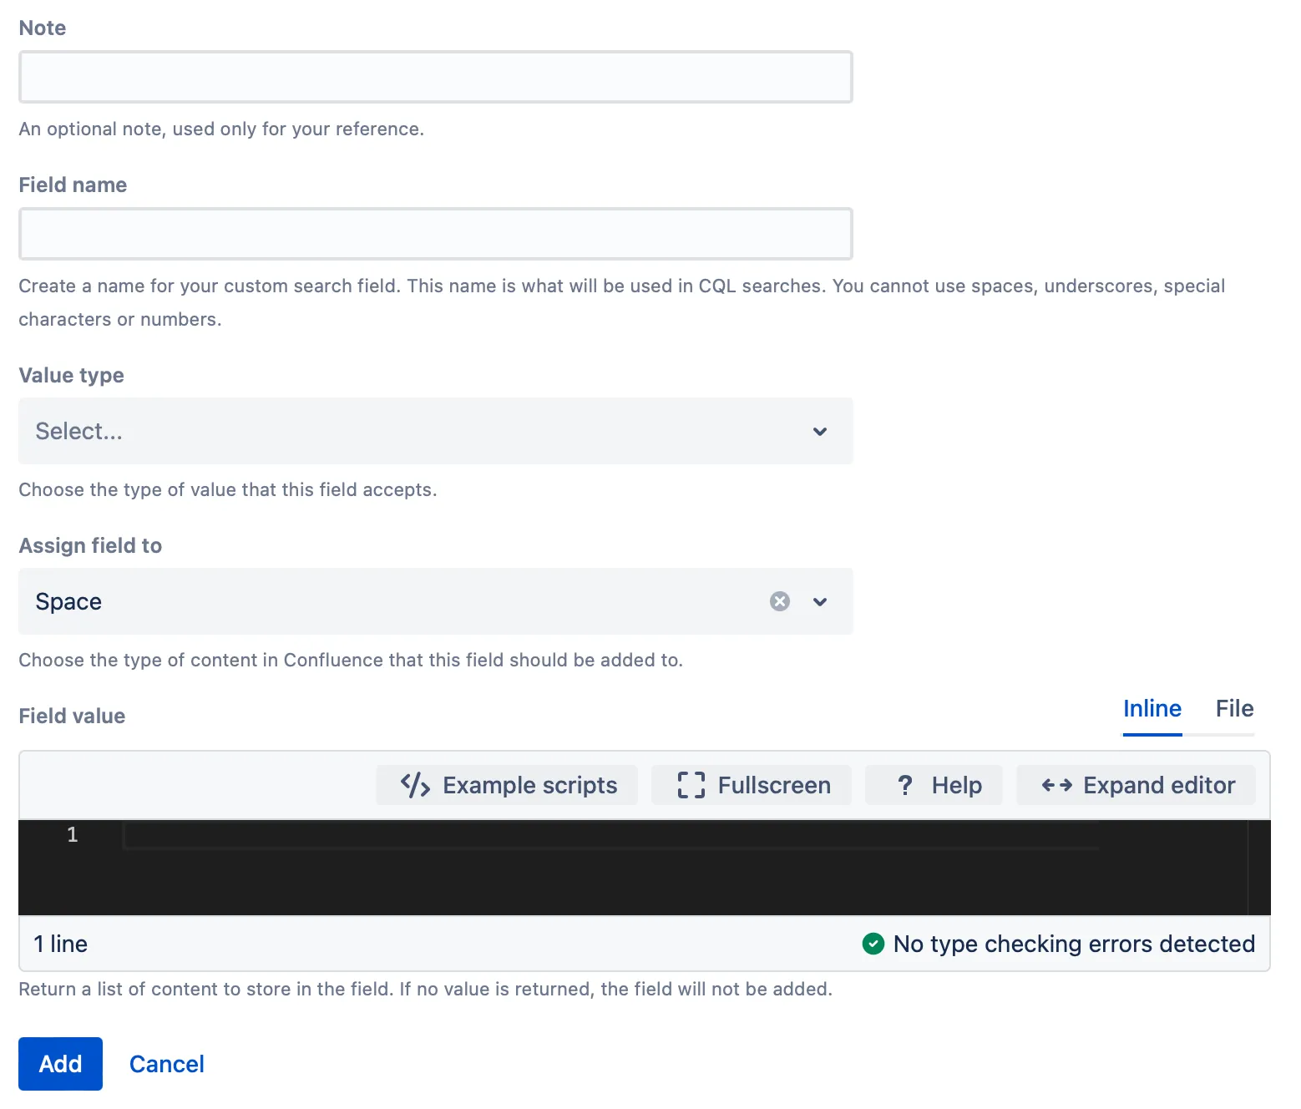Expand the Assign field to chevron arrow
1301x1109 pixels.
click(x=820, y=602)
